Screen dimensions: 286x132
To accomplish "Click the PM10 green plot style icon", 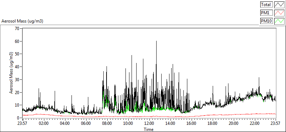I will 280,21.
